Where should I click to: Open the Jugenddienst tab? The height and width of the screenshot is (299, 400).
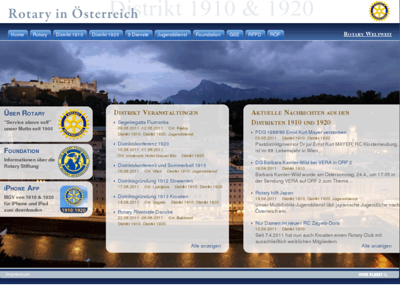pos(172,35)
